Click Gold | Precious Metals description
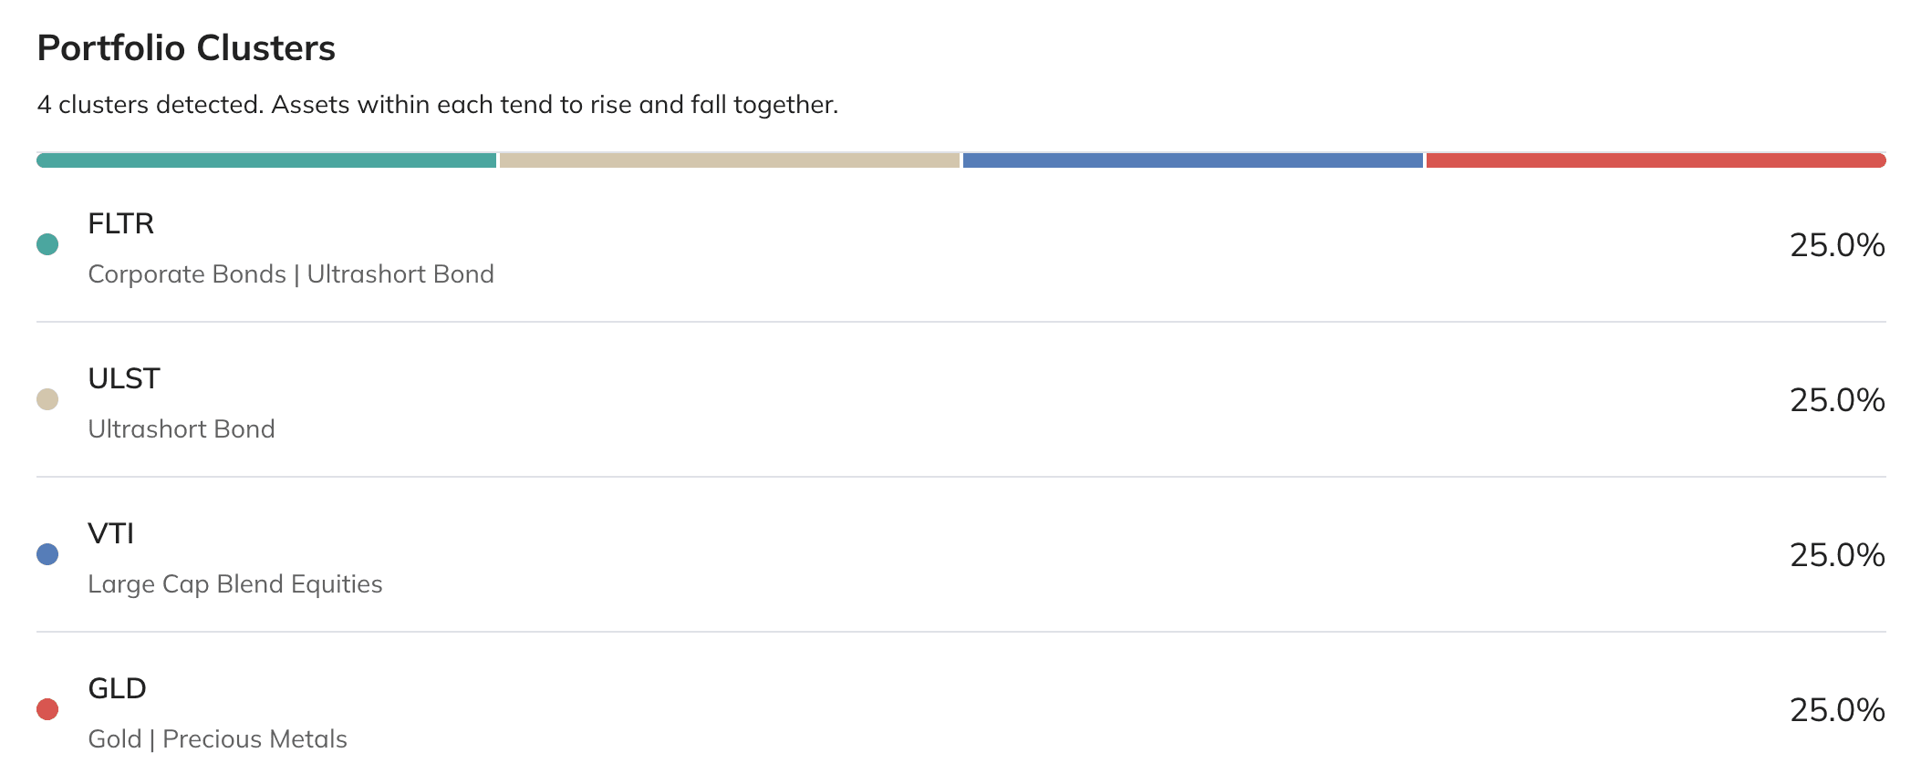The image size is (1921, 784). coord(218,739)
